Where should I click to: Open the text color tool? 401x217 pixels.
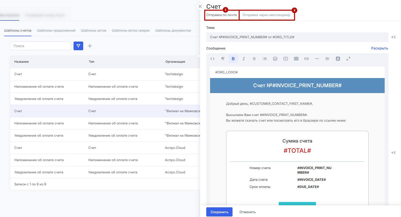pos(338,59)
